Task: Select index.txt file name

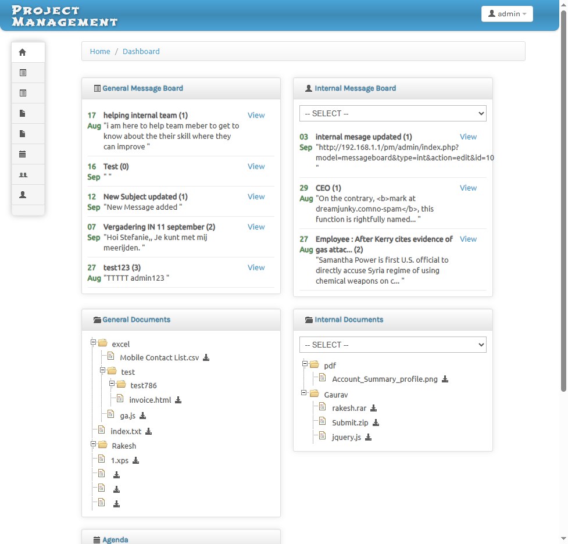Action: pos(126,431)
